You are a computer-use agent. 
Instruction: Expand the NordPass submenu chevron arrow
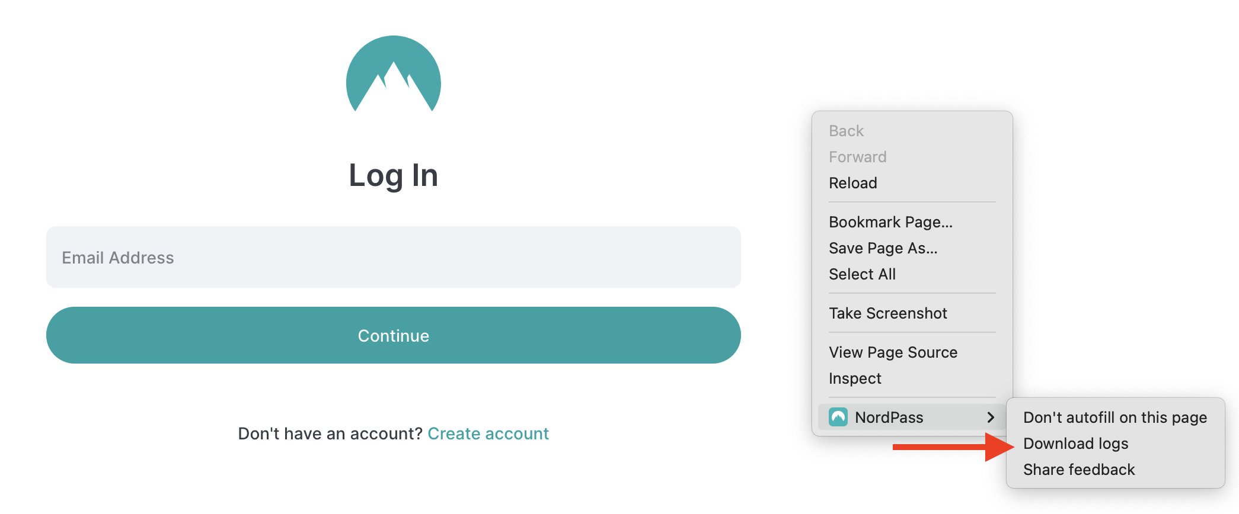click(x=991, y=417)
